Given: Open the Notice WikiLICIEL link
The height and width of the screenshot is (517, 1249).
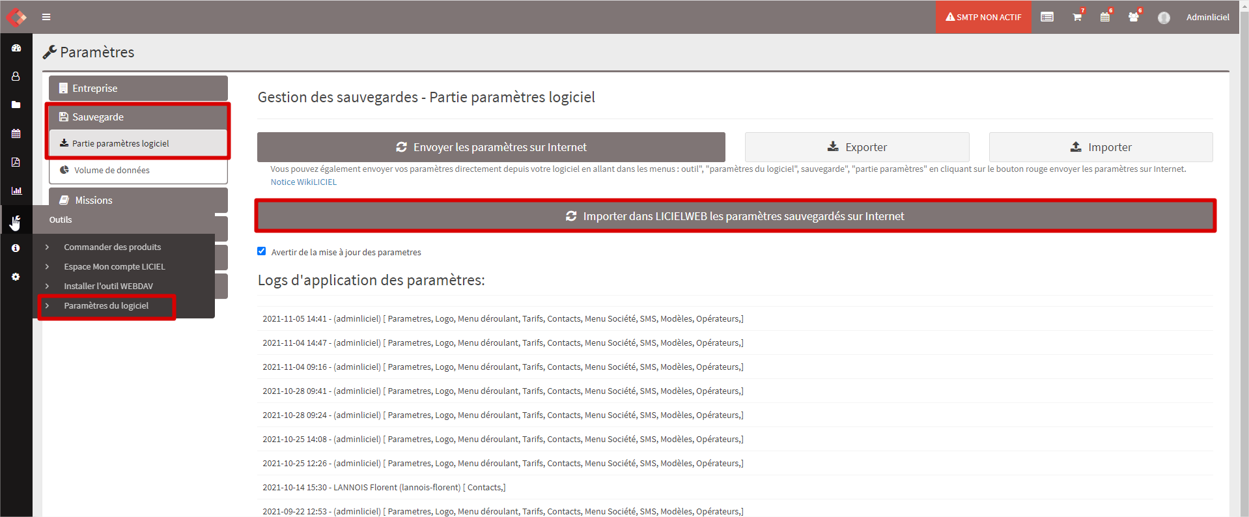Looking at the screenshot, I should click(x=303, y=182).
